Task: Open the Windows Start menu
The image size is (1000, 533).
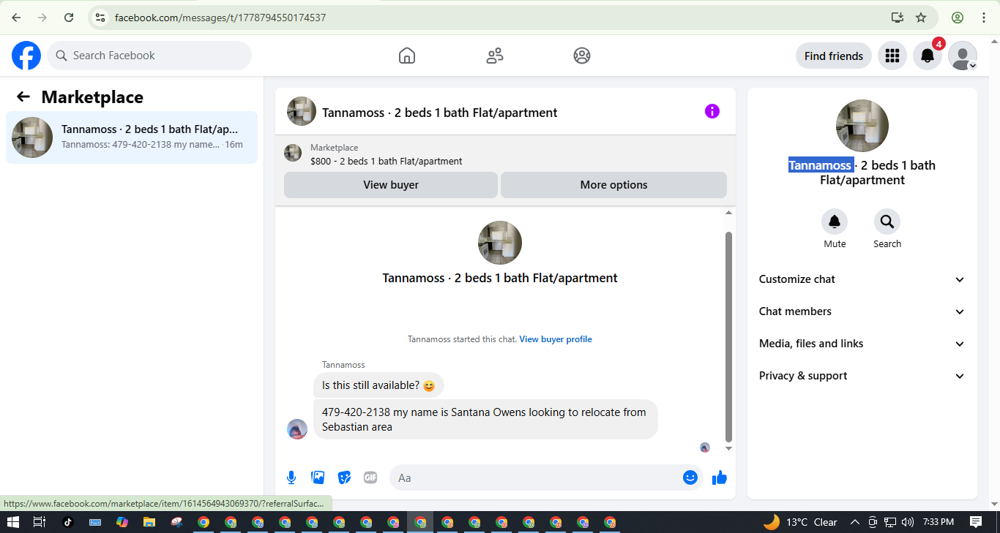Action: (x=12, y=522)
